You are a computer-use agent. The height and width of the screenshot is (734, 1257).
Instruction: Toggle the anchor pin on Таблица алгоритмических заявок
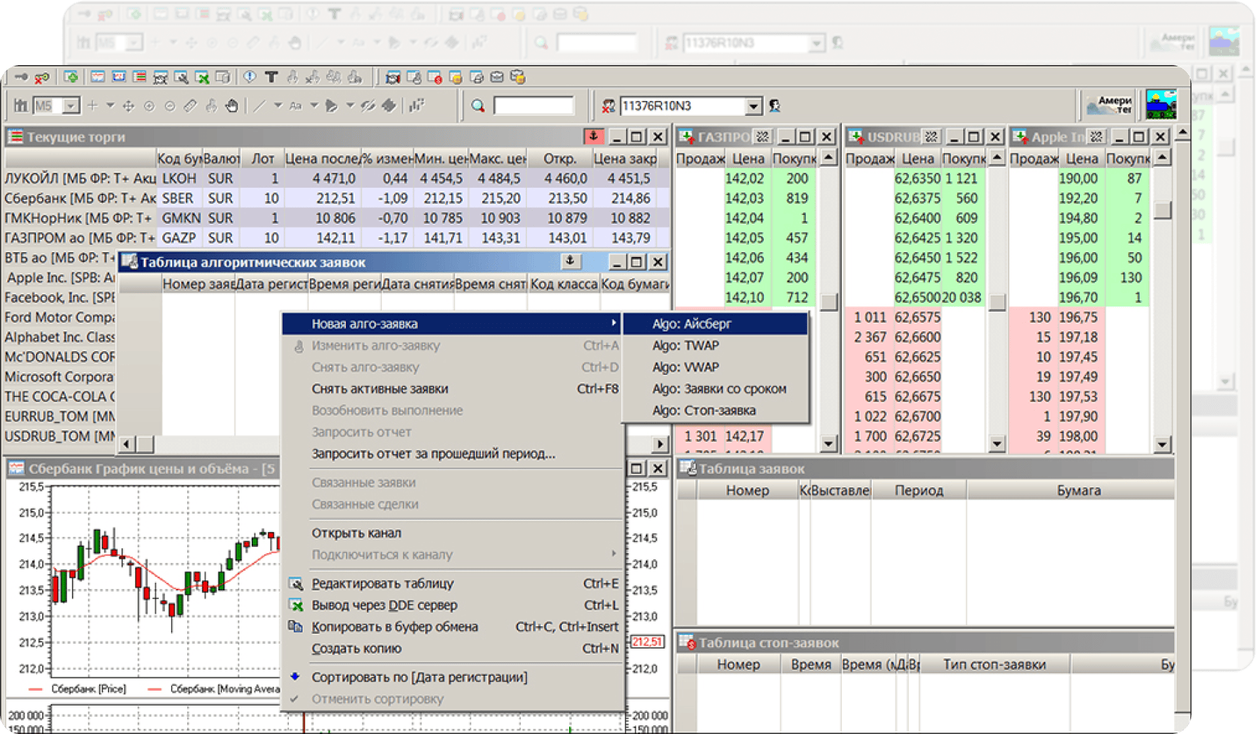click(571, 262)
